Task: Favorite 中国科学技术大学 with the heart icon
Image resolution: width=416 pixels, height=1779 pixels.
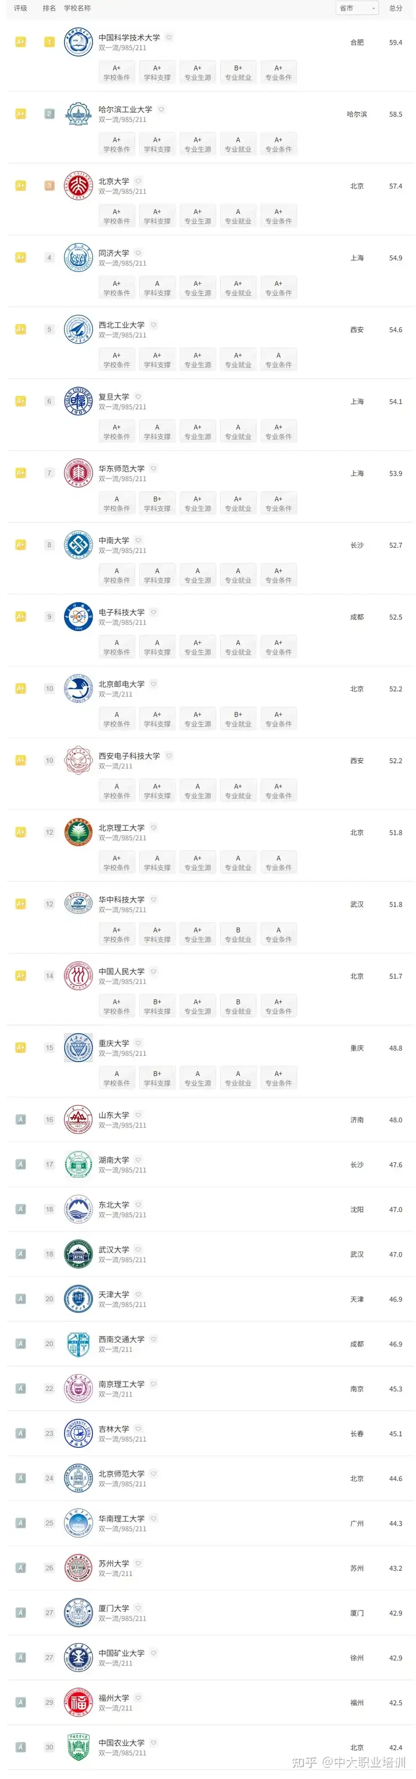Action: click(169, 37)
